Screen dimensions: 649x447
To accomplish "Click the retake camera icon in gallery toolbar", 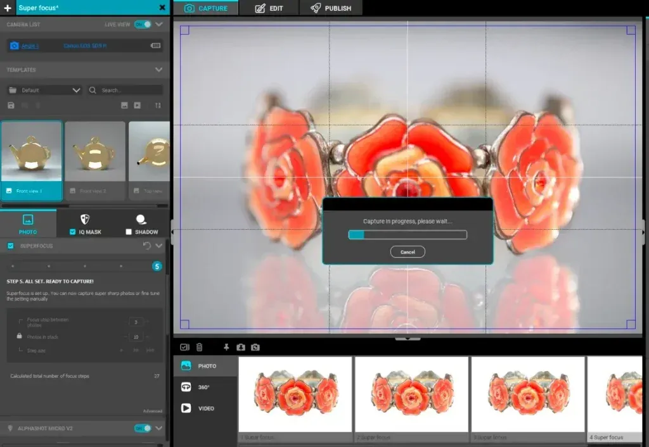I will [255, 347].
